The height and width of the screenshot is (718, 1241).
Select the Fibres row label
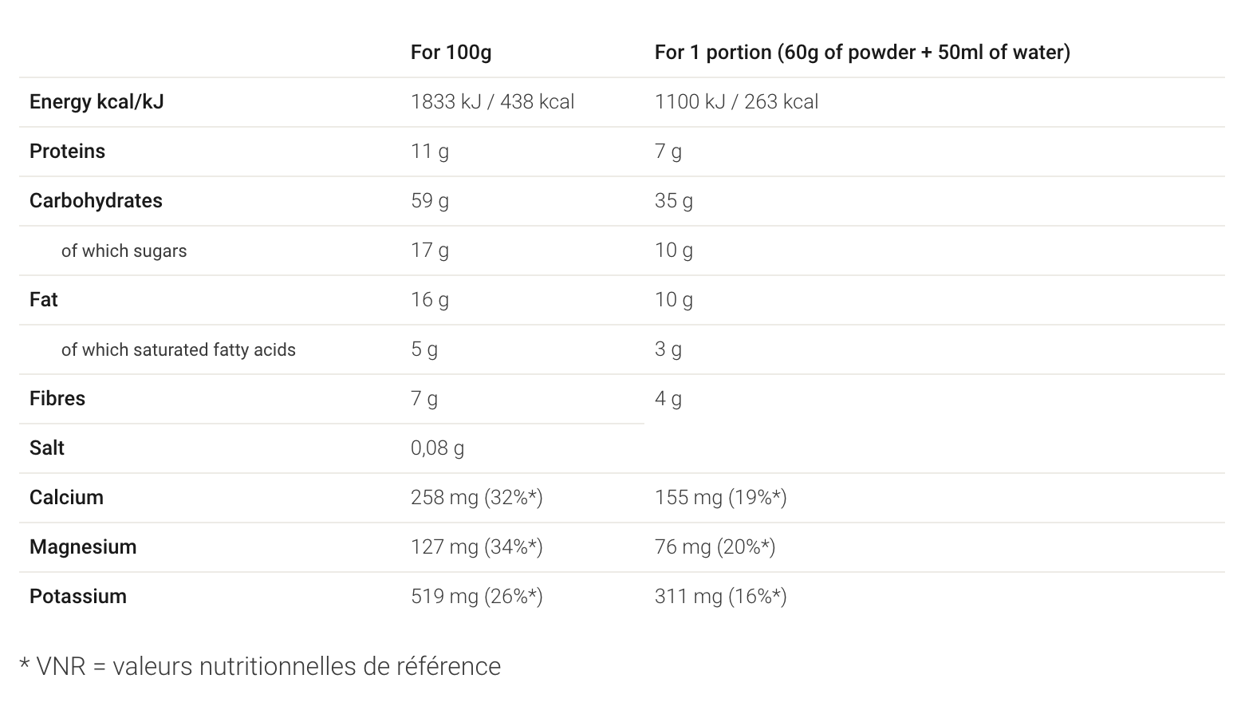coord(57,399)
